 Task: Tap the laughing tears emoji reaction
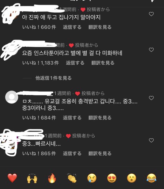click(x=151, y=178)
